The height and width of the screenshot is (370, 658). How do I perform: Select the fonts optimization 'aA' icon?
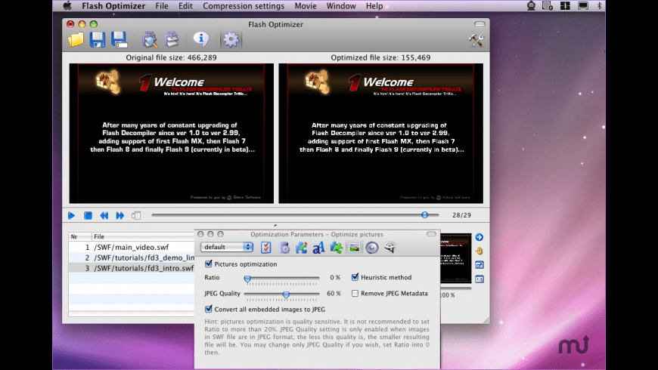coord(318,248)
